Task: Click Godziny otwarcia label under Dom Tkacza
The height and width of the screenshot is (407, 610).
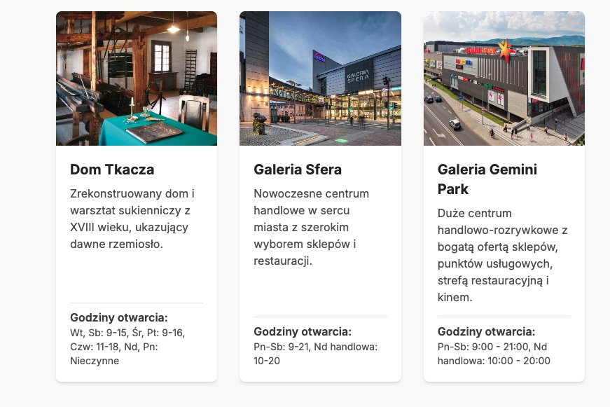Action: (x=118, y=317)
